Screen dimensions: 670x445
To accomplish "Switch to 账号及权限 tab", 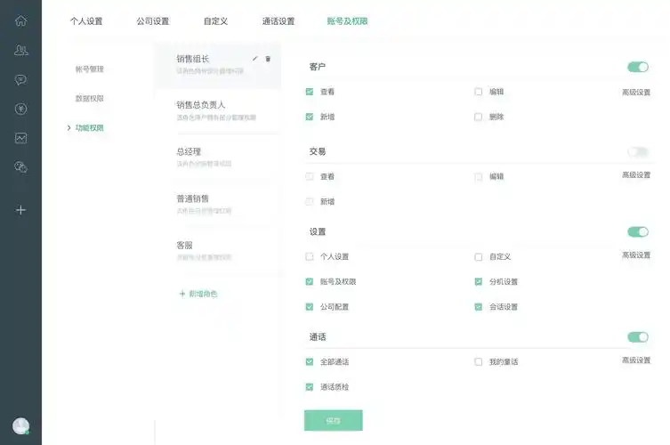I will point(347,21).
